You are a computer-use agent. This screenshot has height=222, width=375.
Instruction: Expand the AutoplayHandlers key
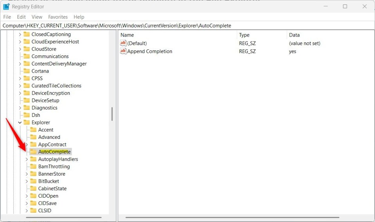[27, 159]
